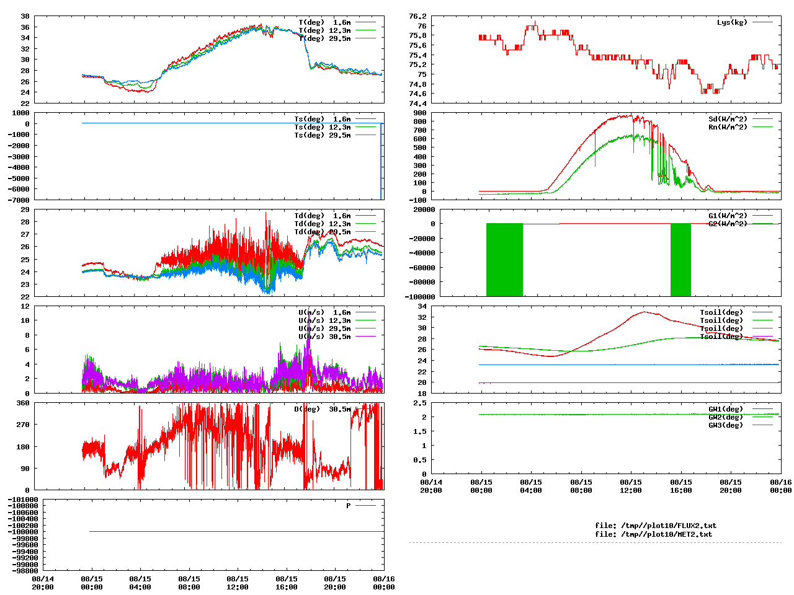Select the Ts(deg) 12.3m legend label
The image size is (794, 595).
coord(322,127)
